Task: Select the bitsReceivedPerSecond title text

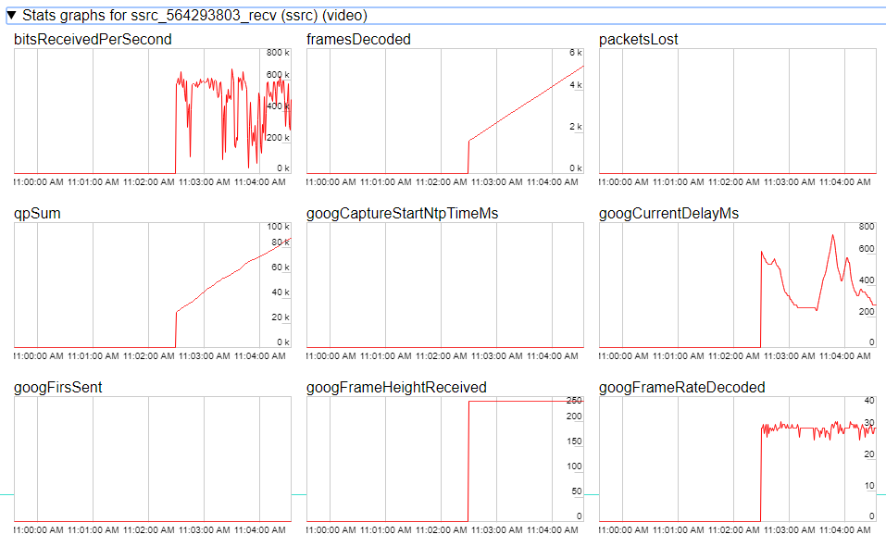Action: [x=93, y=40]
